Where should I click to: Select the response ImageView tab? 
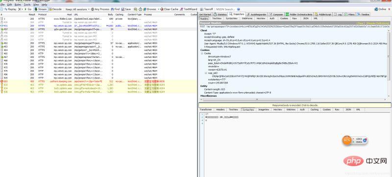(263, 109)
